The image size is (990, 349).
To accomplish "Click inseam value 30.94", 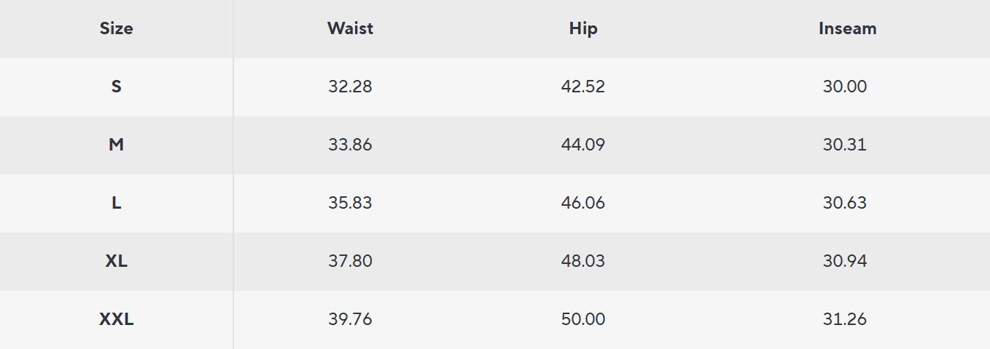I will tap(845, 261).
